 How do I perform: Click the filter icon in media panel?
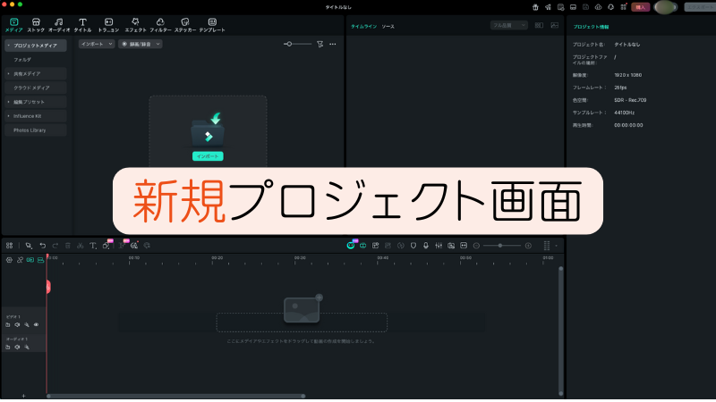320,44
